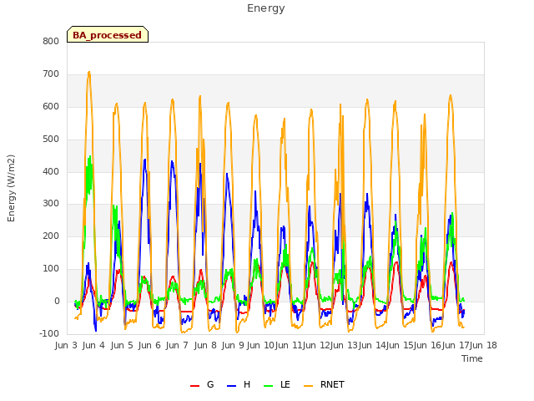Toggle LE series in legend
This screenshot has width=534, height=401.
coord(277,385)
